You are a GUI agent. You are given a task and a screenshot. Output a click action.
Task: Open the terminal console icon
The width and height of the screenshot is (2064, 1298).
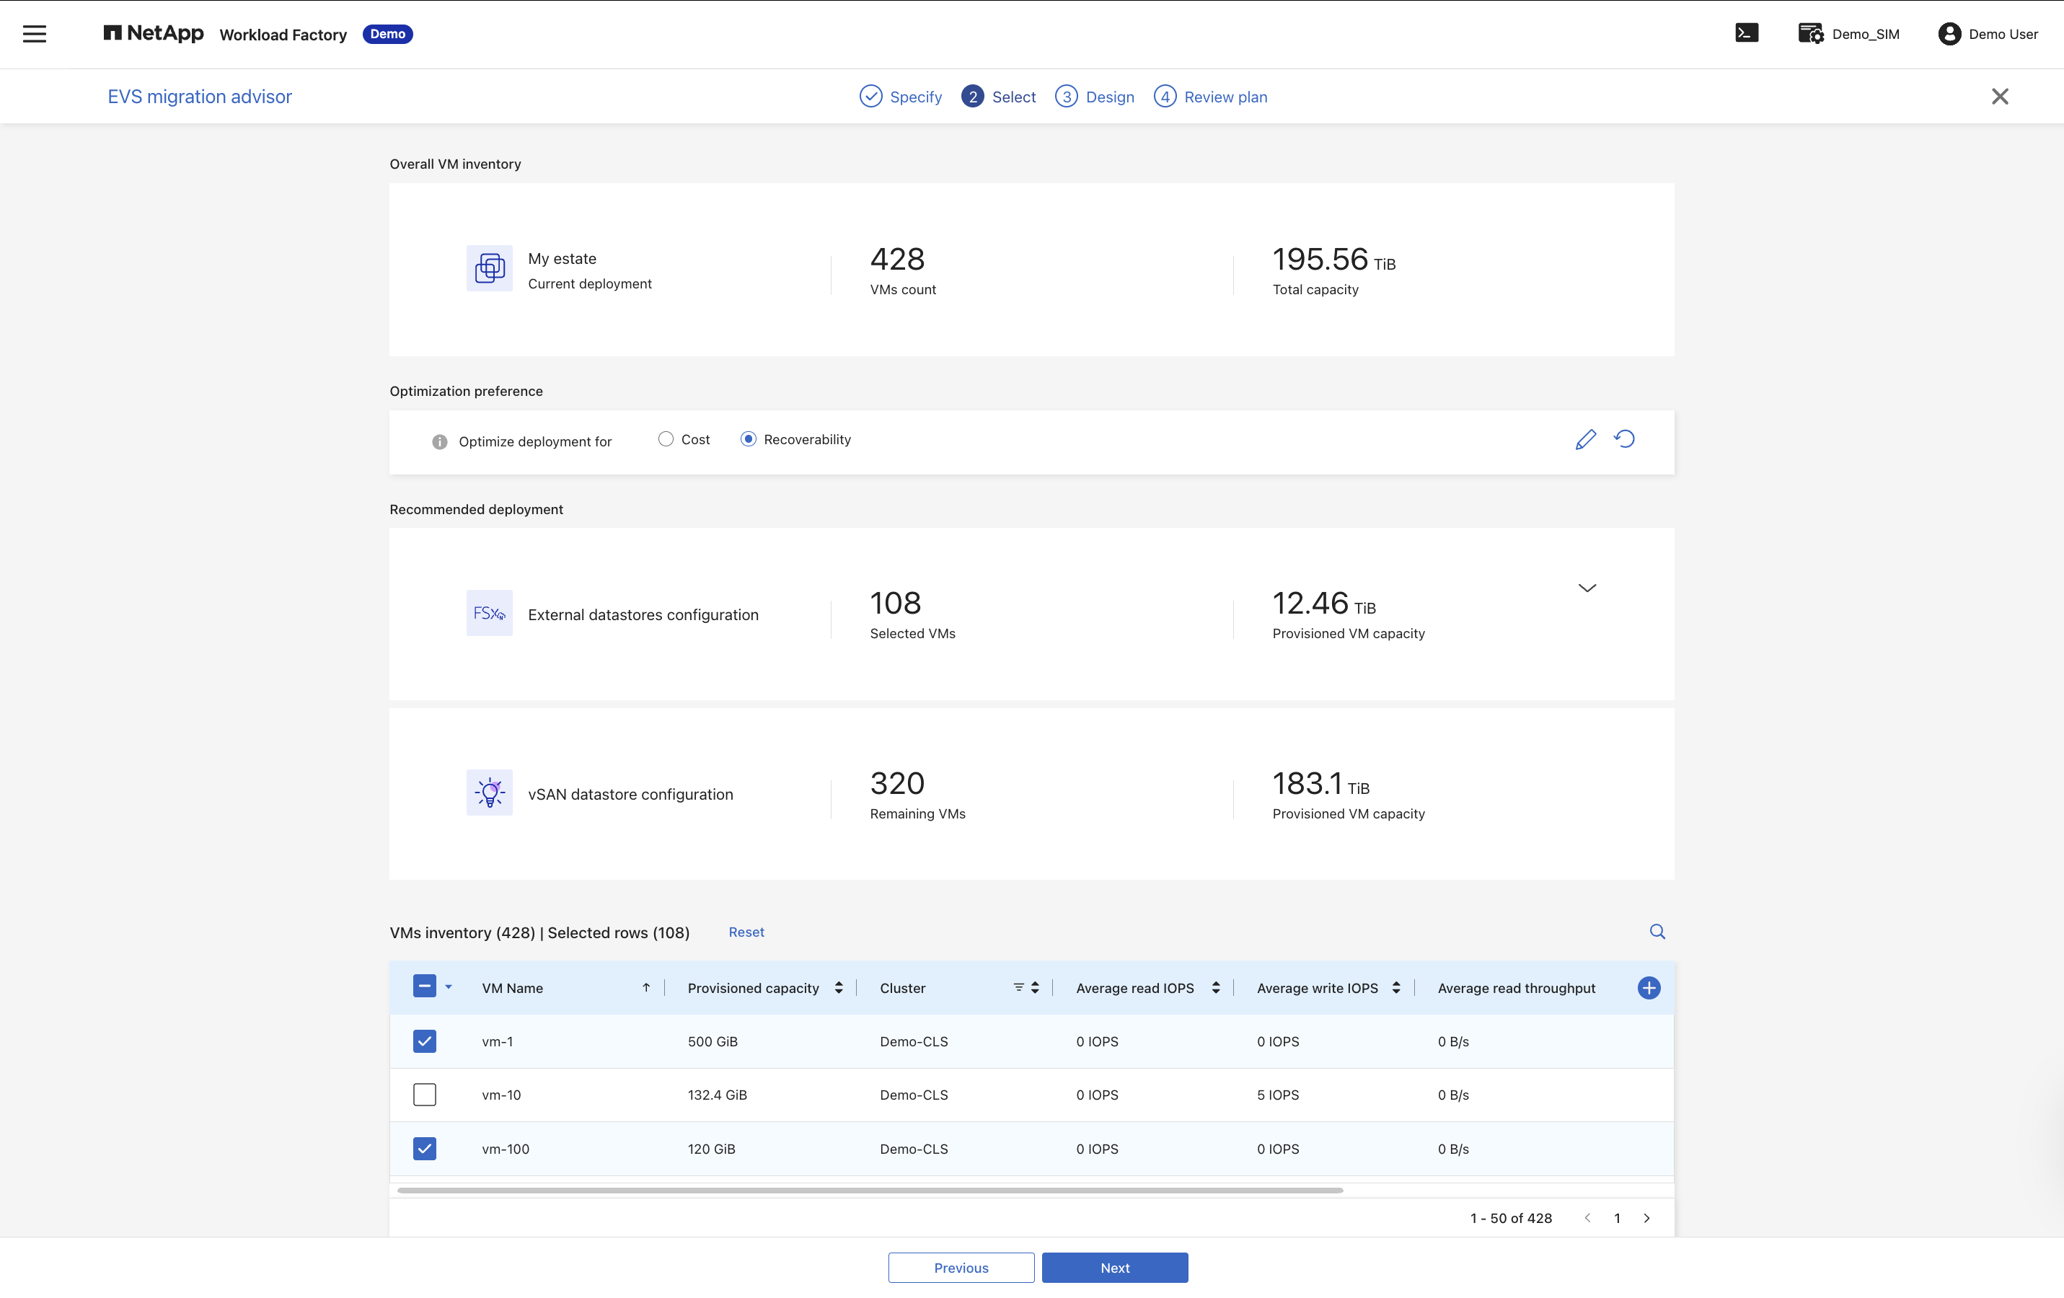[x=1746, y=33]
